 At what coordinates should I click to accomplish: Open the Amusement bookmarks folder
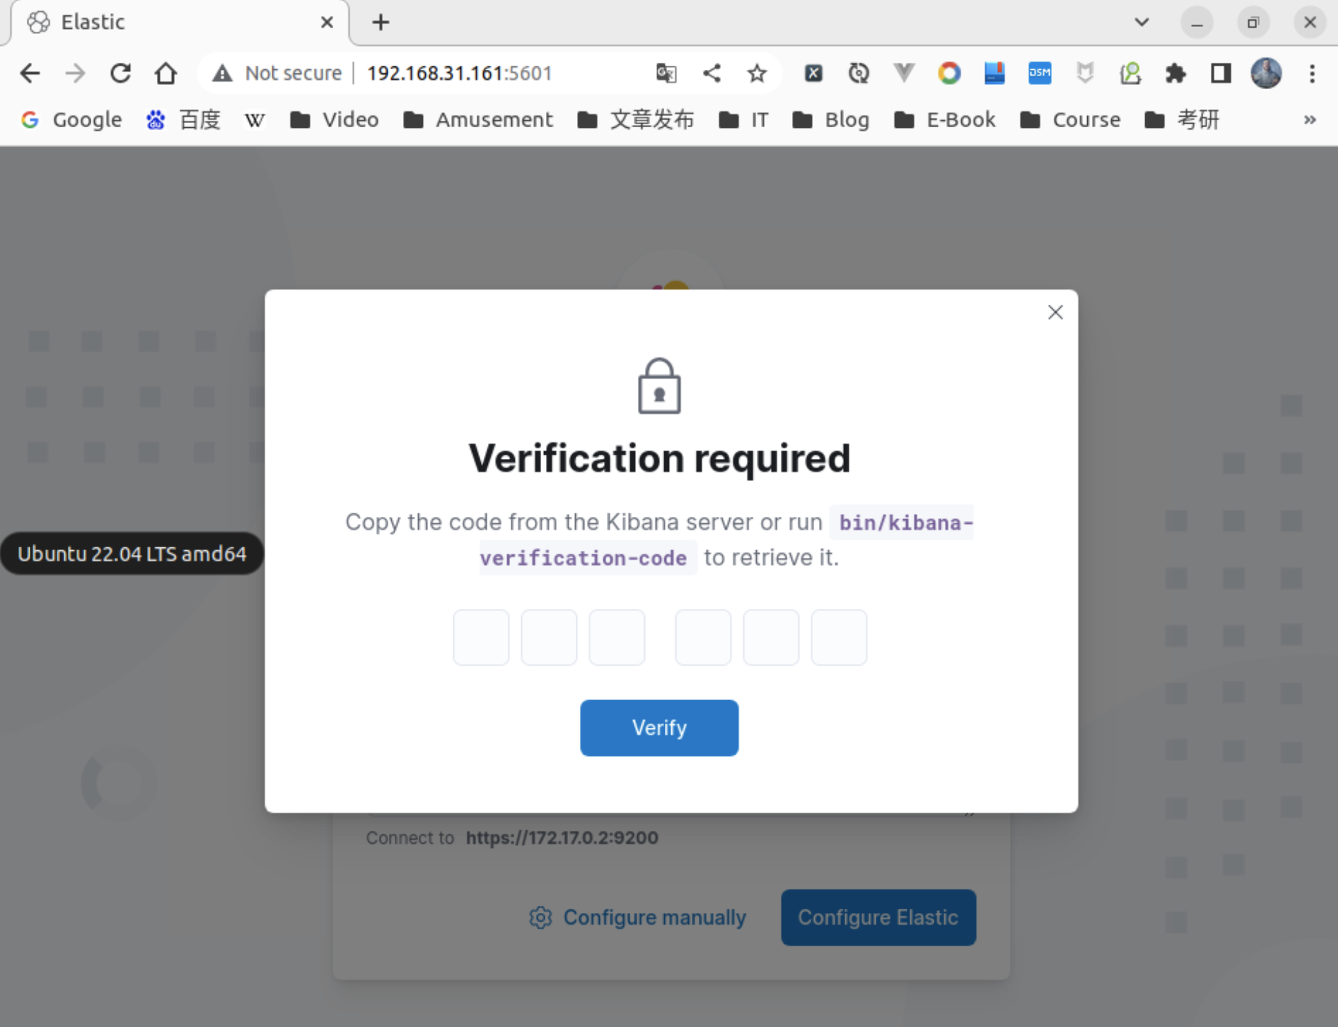pyautogui.click(x=478, y=120)
